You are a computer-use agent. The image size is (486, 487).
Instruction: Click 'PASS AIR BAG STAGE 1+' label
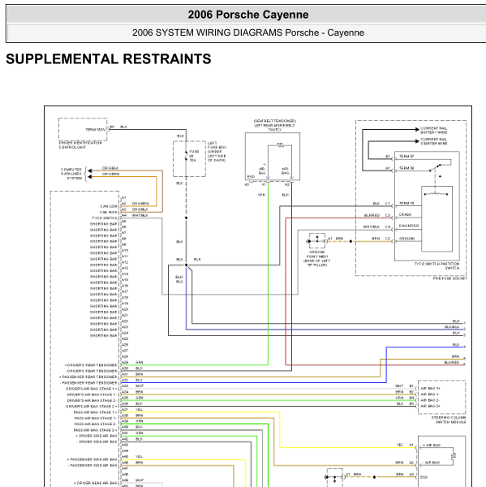(x=96, y=412)
